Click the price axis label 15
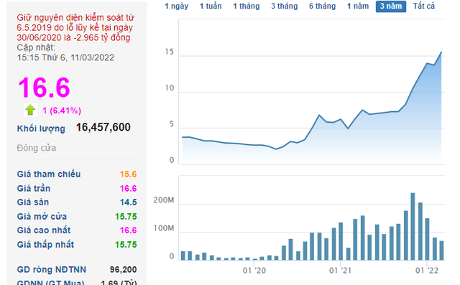Screen dimensions: 460x285 pos(170,52)
